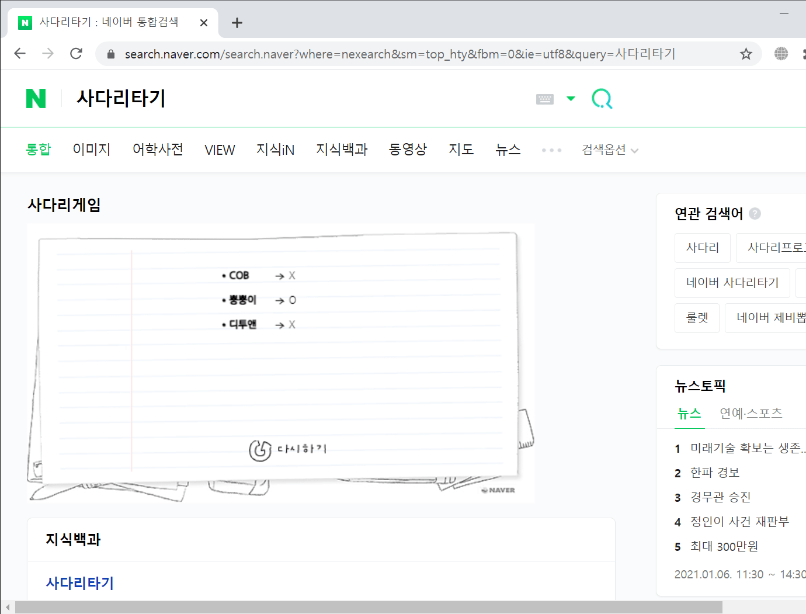Open the 사다리타기 encyclopedia link
This screenshot has height=614, width=806.
(x=80, y=583)
